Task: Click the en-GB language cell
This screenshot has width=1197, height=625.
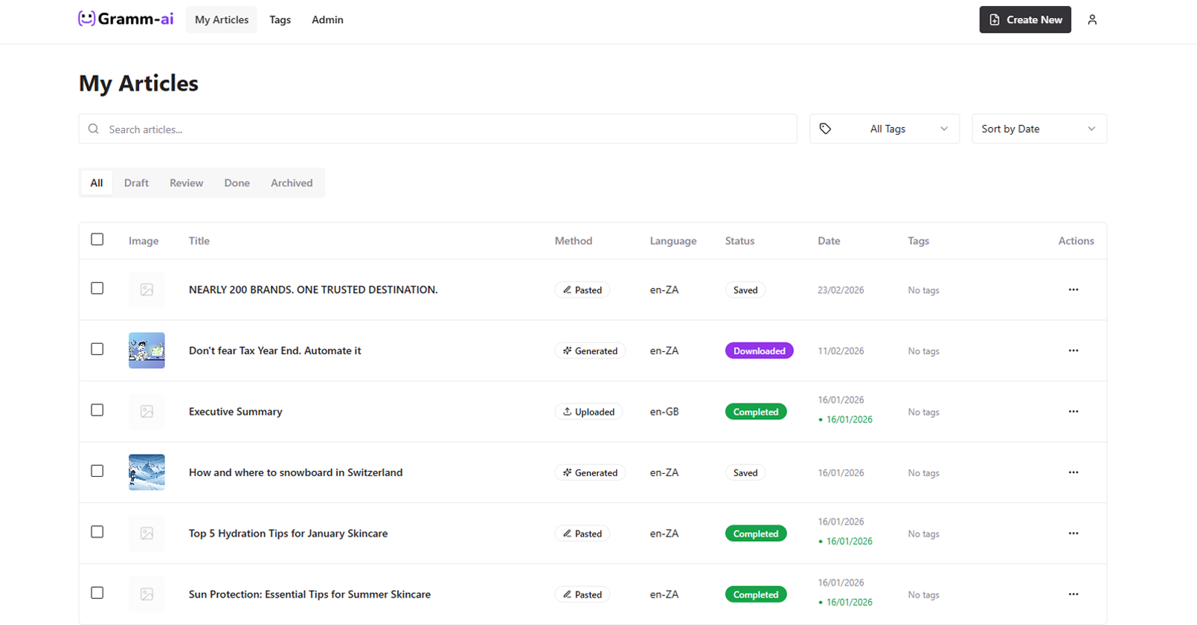Action: pyautogui.click(x=664, y=411)
